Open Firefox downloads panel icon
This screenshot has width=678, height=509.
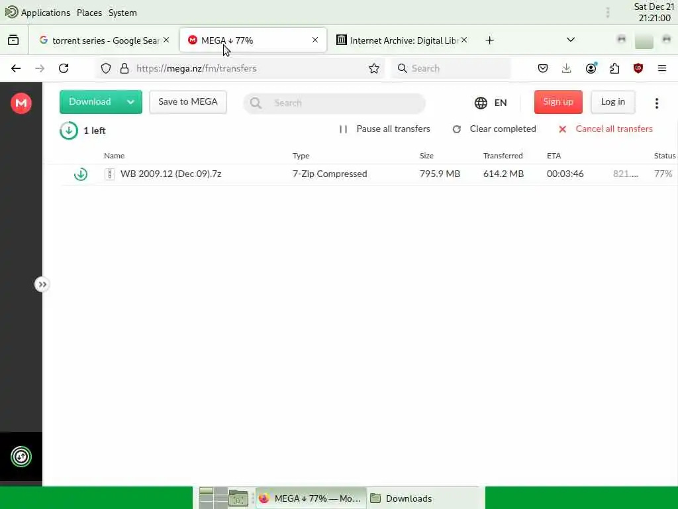pos(567,68)
